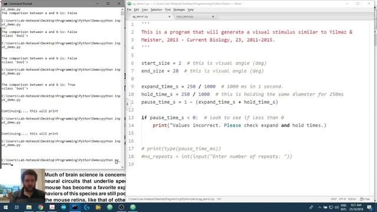Open Task View on the taskbar

pyautogui.click(x=17, y=207)
